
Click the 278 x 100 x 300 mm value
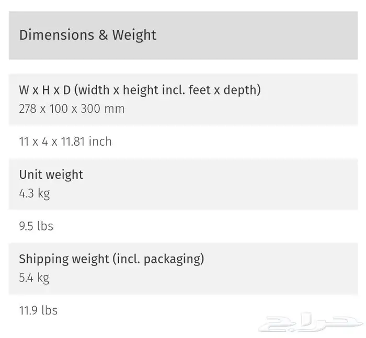click(x=72, y=109)
